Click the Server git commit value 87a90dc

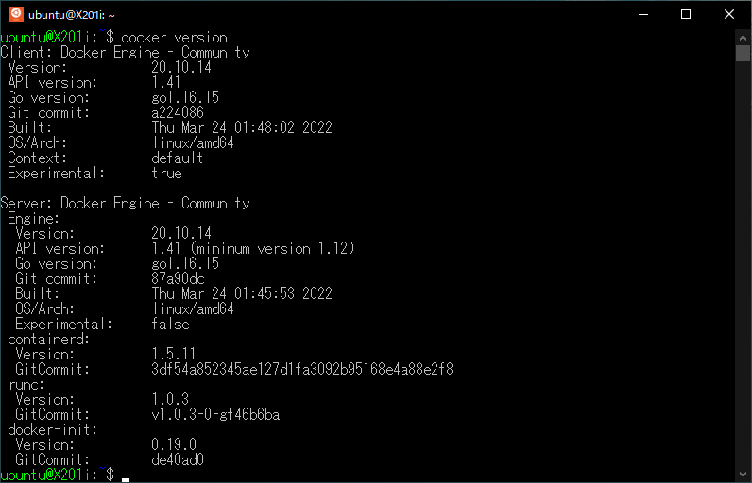pyautogui.click(x=178, y=278)
